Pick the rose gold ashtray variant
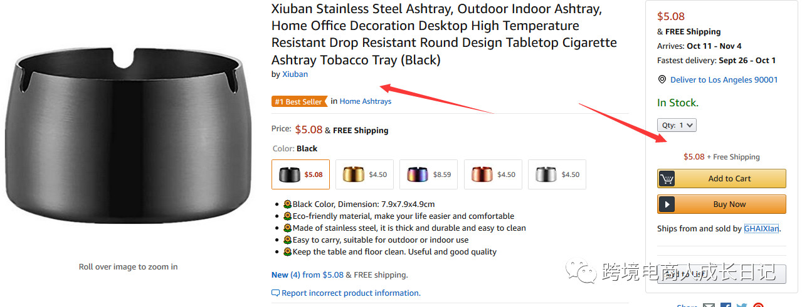Screen dimensions: 802x307 (x=493, y=174)
